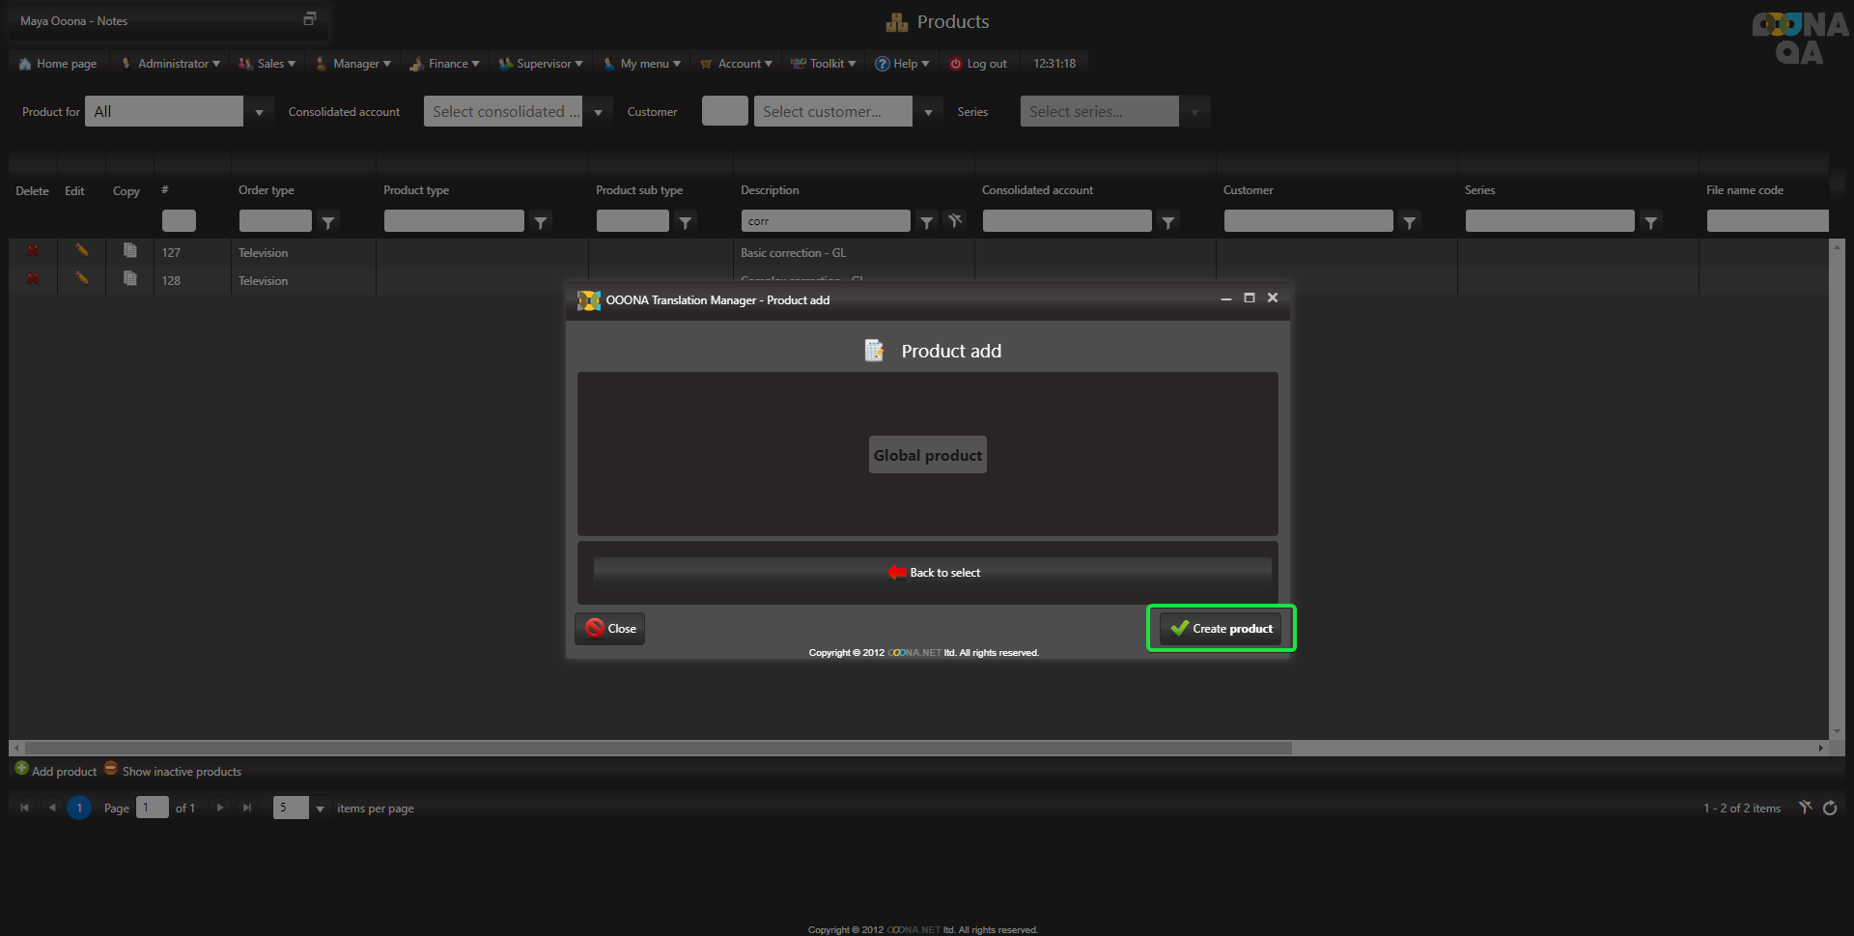This screenshot has width=1854, height=936.
Task: Open the Finance menu
Action: (x=446, y=64)
